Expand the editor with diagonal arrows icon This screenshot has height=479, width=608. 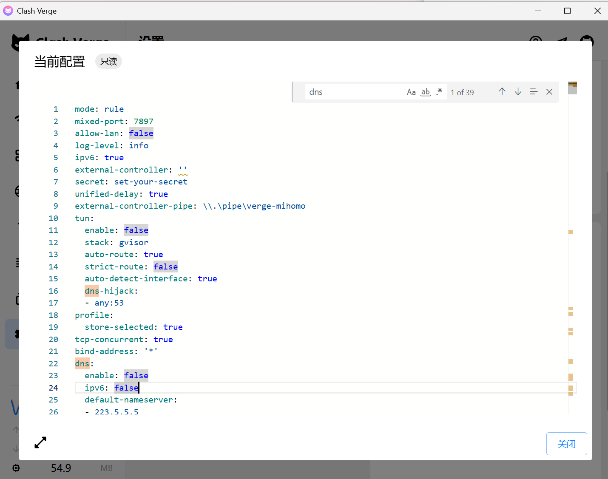pyautogui.click(x=40, y=442)
